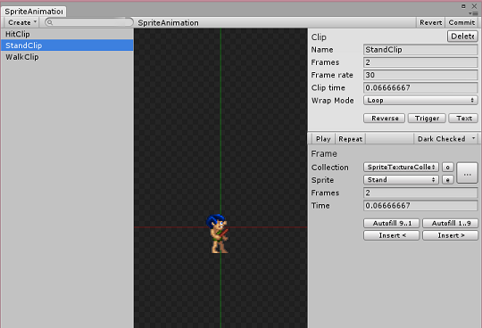The height and width of the screenshot is (328, 482).
Task: Switch to the SpriteAnimation tab
Action: point(34,12)
